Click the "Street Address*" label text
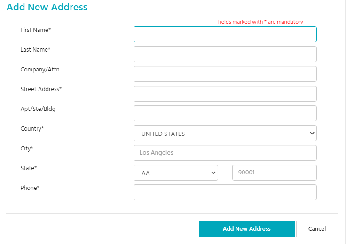Screen dimensions: 346x244 (41, 89)
